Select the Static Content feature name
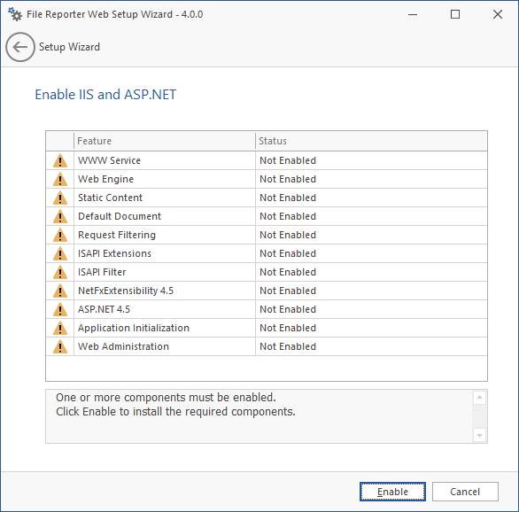 pos(110,198)
